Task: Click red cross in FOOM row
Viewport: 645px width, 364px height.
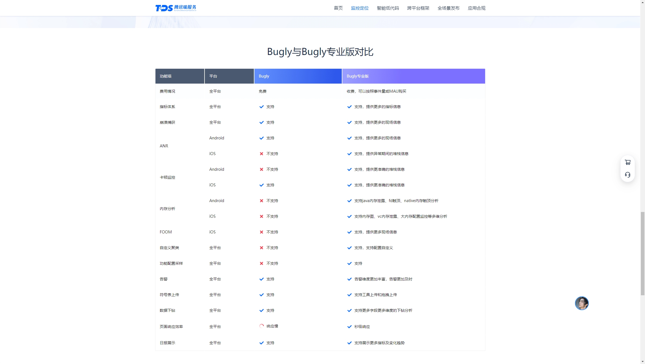Action: pyautogui.click(x=262, y=232)
